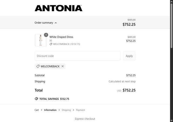Click the vertical scrollbar thumb
Image resolution: width=173 pixels, height=122 pixels.
click(x=171, y=26)
